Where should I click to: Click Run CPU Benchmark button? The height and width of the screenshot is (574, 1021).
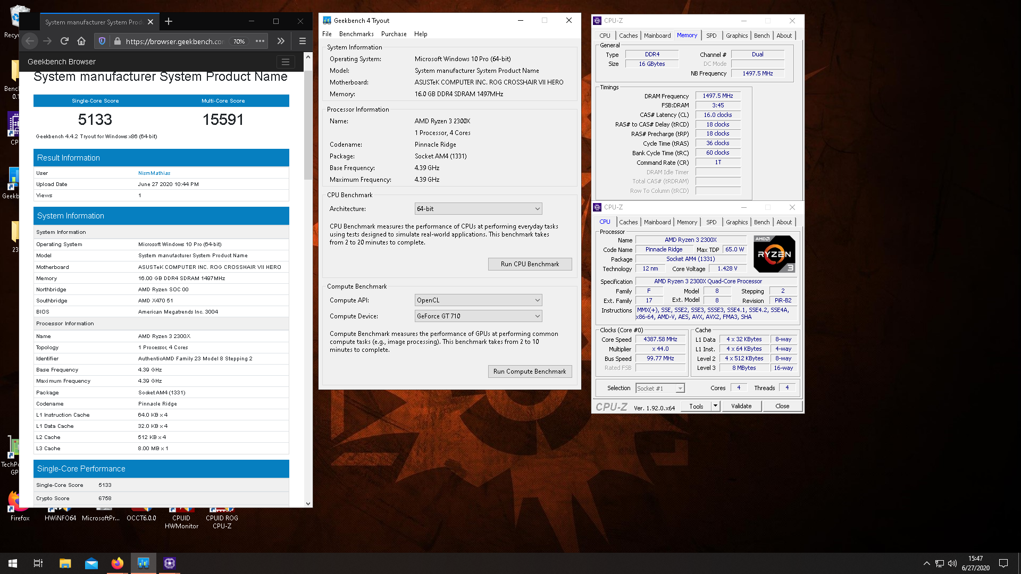[530, 264]
